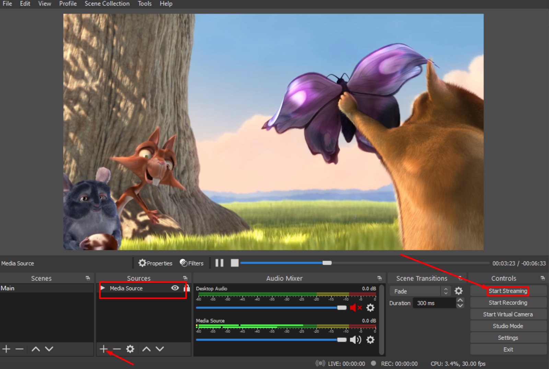Click the Duration 300 ms field
The height and width of the screenshot is (369, 549).
pyautogui.click(x=434, y=303)
